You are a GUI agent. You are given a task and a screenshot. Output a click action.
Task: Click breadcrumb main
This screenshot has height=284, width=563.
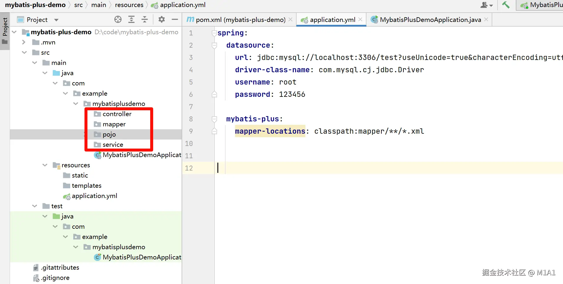point(99,5)
